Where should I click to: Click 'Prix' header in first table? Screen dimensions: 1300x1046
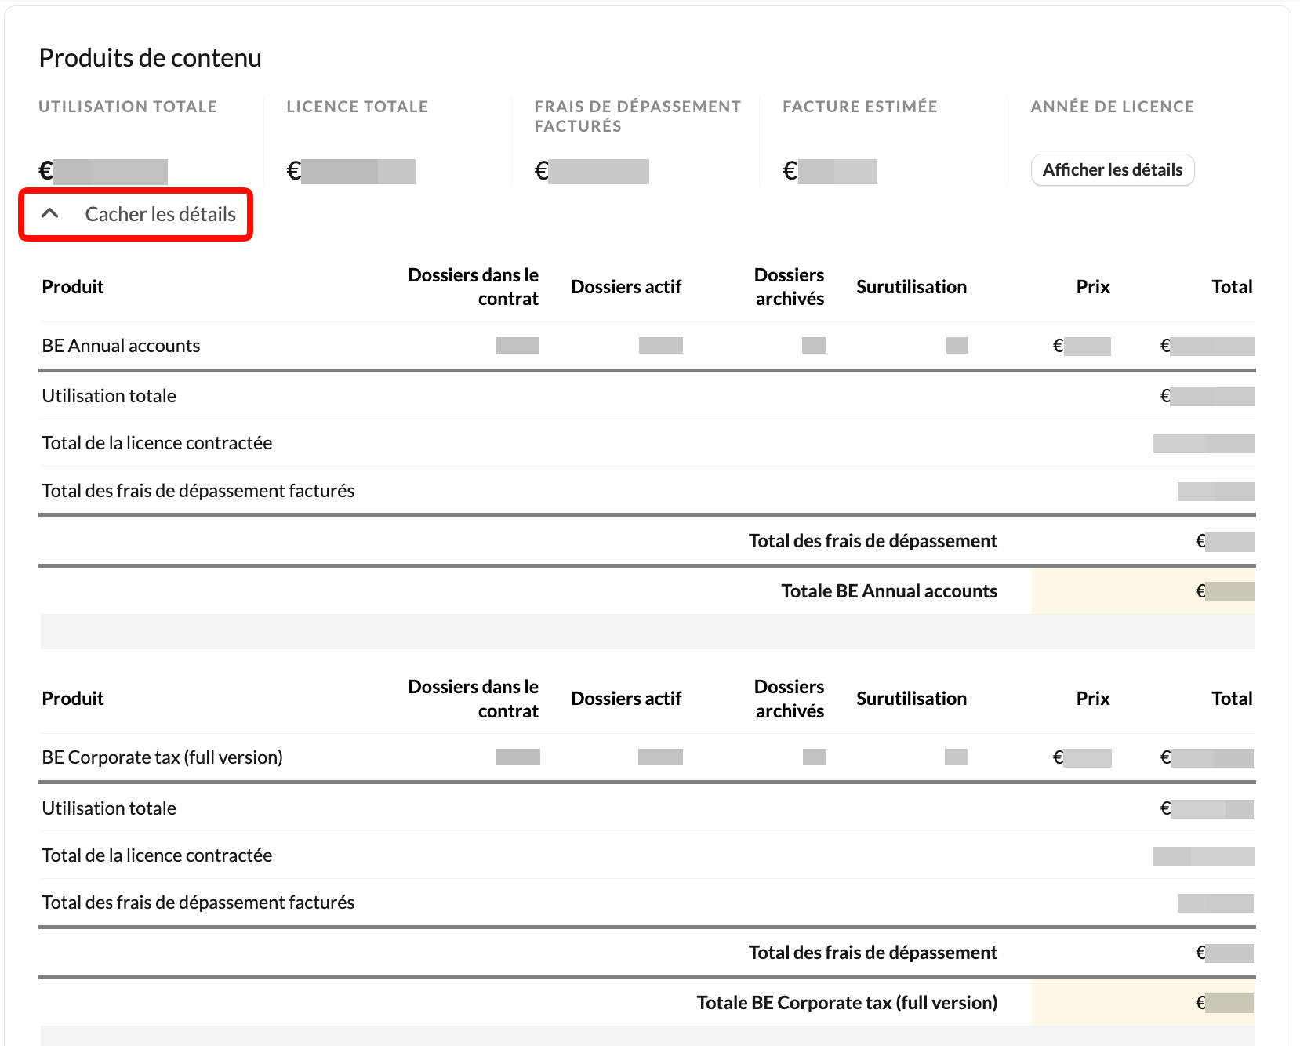[x=1093, y=287]
